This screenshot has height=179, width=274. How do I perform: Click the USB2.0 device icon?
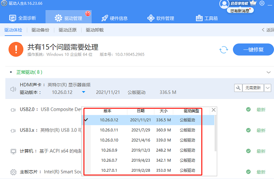[13, 110]
